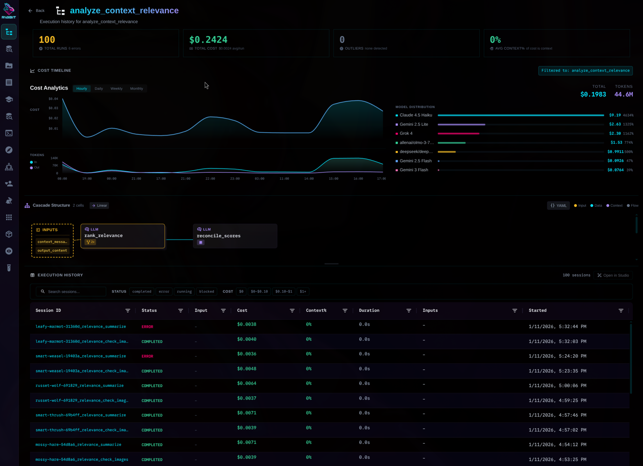Switch Cost Analytics to Daily
This screenshot has height=466, width=643.
[x=99, y=89]
